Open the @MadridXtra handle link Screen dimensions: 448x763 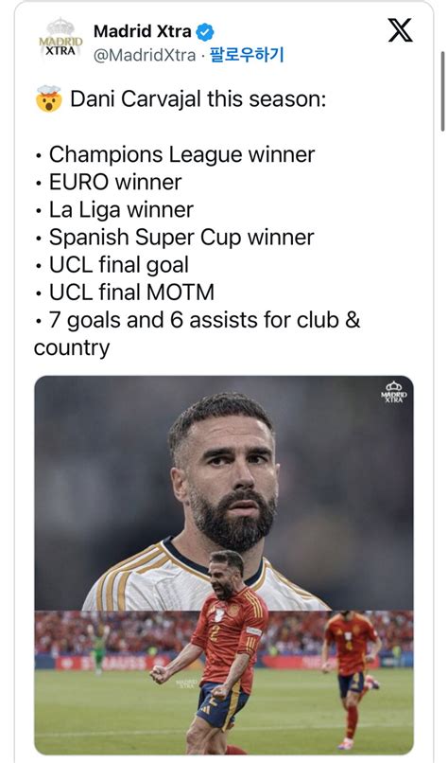[145, 55]
